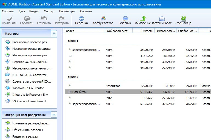211x140 pixels.
Task: Click the Диск 2 group heading
Action: point(73,77)
